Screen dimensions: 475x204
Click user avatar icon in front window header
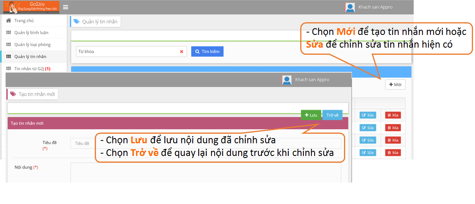pyautogui.click(x=287, y=80)
